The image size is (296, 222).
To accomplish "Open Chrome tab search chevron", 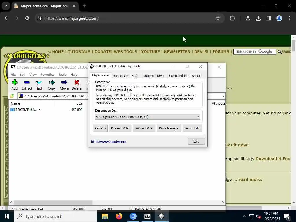I will pos(6,6).
